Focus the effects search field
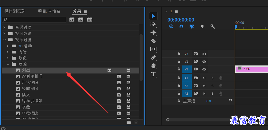This screenshot has height=130, width=268. pos(34,20)
